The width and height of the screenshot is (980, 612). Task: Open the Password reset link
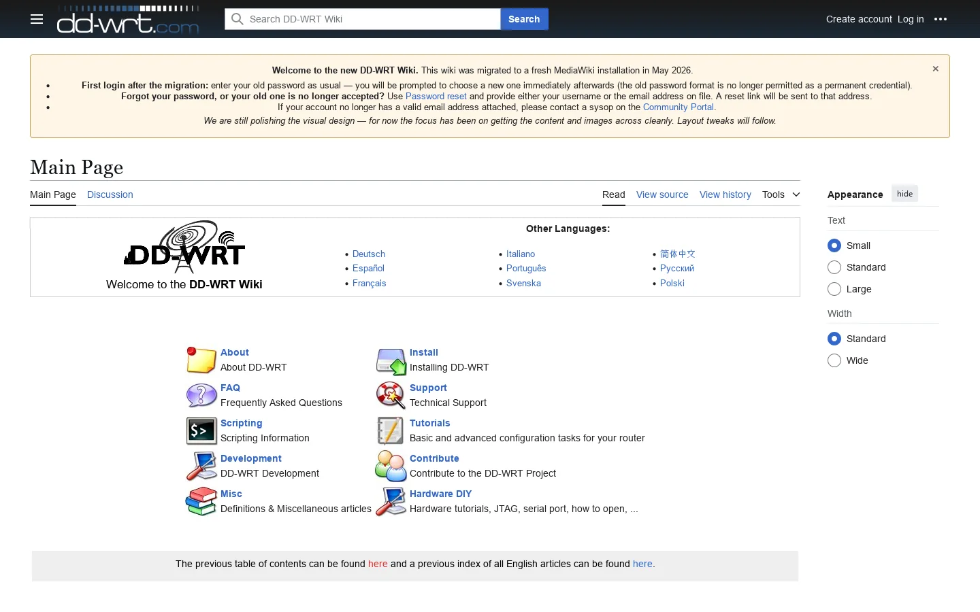[x=436, y=97]
